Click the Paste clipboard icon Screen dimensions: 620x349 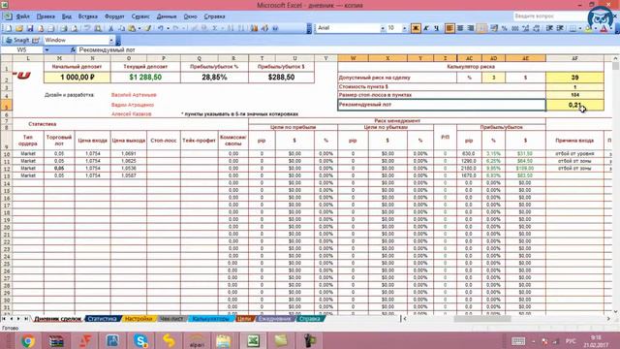132,28
